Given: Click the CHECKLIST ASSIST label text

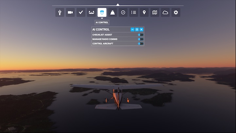Looking at the screenshot, I should point(102,35).
